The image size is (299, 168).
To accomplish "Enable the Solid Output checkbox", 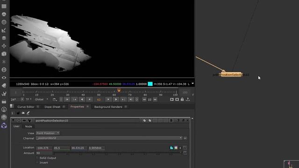I will point(37,158).
